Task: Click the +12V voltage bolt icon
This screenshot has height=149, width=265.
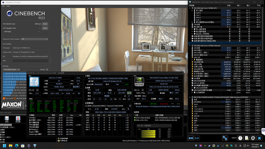Action: tap(193, 114)
